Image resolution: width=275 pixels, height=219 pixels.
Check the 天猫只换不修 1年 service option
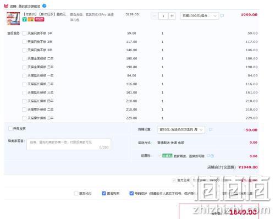pos(24,34)
